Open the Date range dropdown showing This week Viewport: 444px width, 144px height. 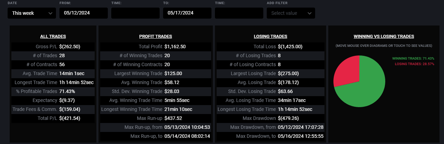(31, 13)
